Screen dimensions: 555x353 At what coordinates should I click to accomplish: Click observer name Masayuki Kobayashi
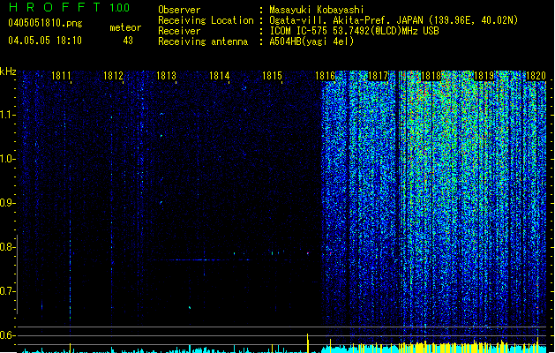pos(317,10)
